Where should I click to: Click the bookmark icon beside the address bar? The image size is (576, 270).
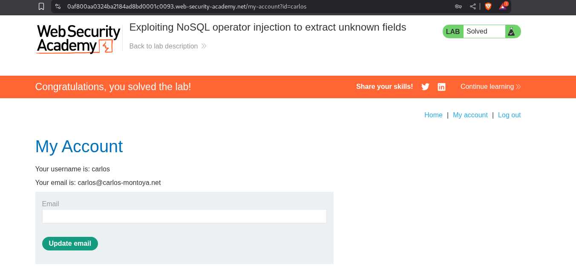41,6
